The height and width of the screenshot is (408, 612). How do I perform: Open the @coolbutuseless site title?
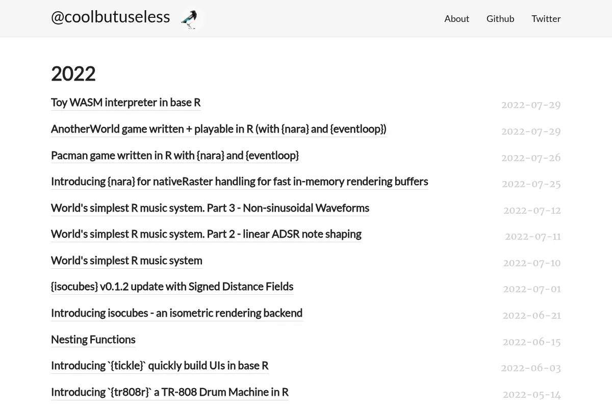tap(111, 17)
